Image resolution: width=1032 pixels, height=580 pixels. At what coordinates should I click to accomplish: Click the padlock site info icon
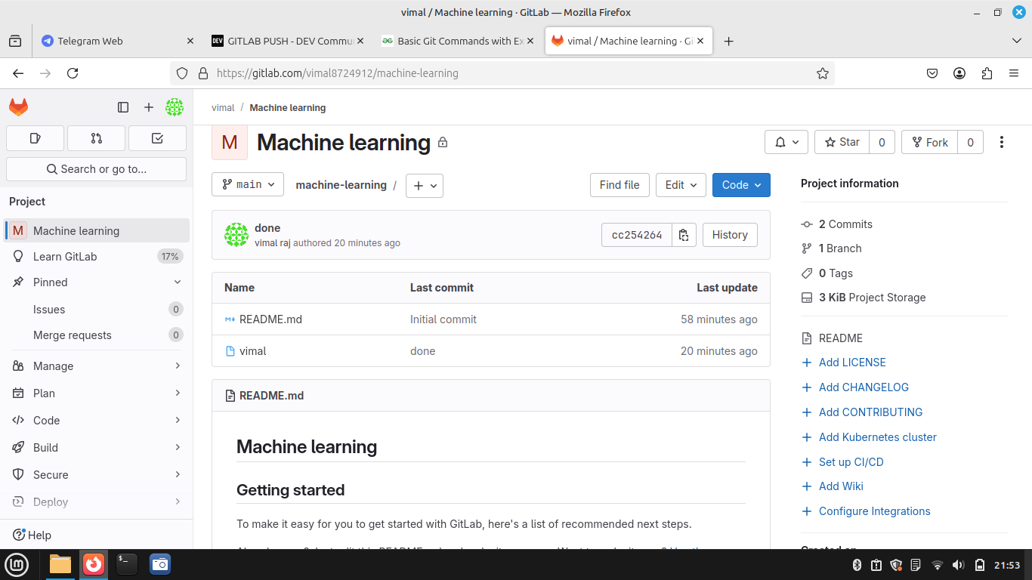click(x=202, y=73)
